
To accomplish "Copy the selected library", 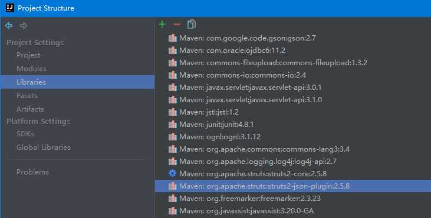I will click(x=191, y=24).
